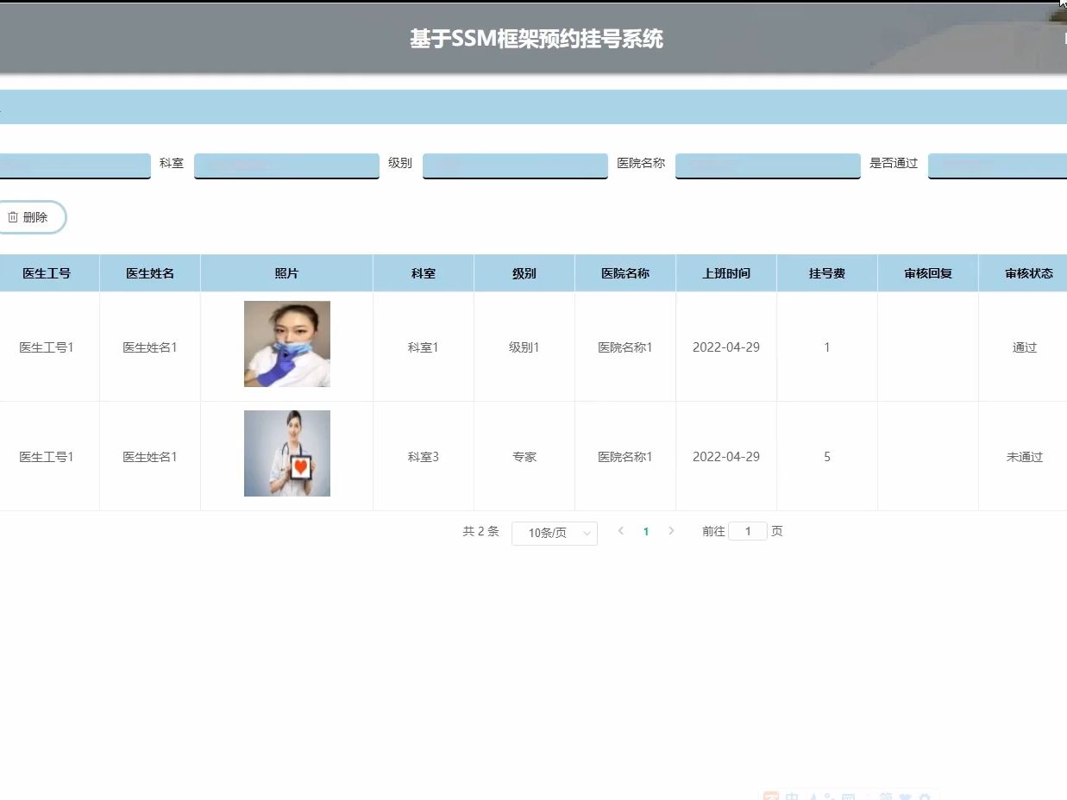Click the 中 input-method icon in the tray

tap(790, 795)
